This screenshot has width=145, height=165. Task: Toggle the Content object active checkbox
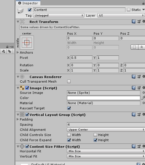point(30,10)
